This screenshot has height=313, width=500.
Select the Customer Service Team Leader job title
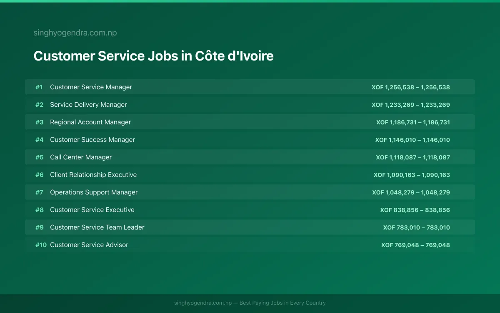click(x=97, y=227)
